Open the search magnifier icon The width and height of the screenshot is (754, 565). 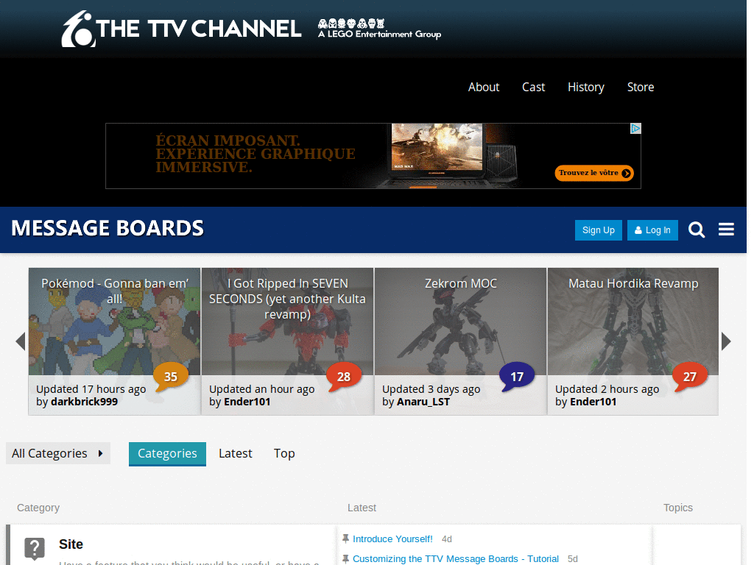(x=697, y=230)
